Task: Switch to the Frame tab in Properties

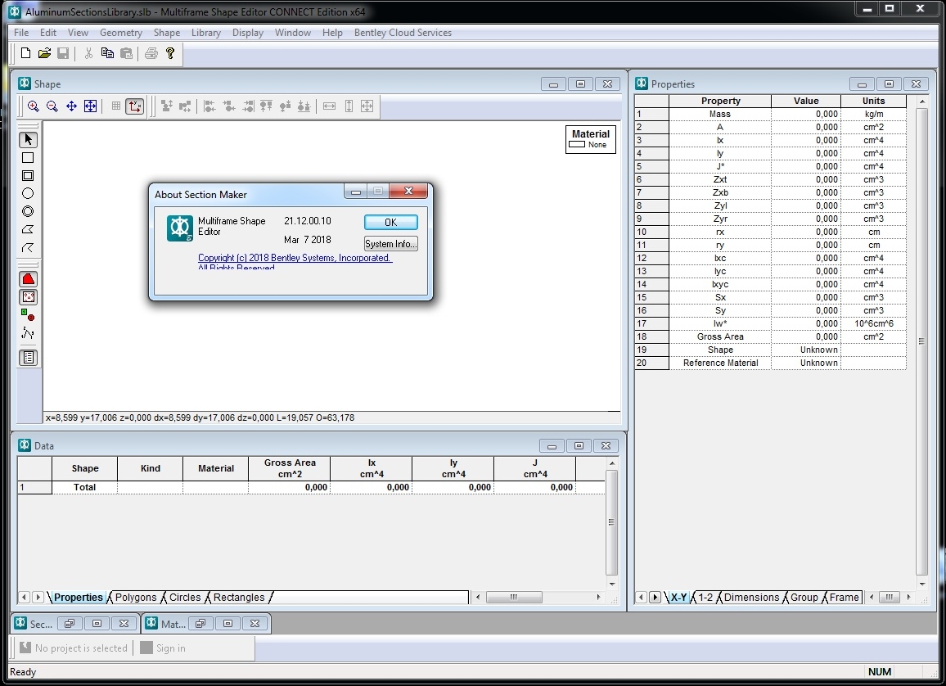Action: 844,598
